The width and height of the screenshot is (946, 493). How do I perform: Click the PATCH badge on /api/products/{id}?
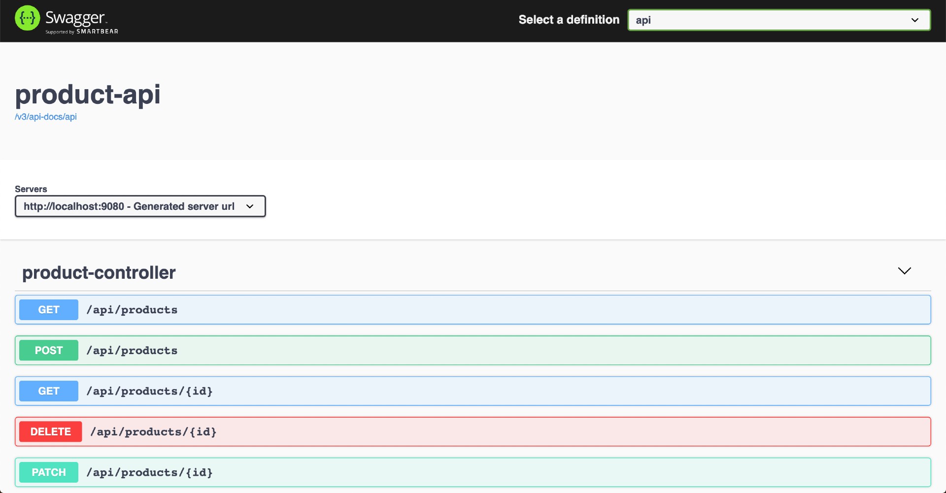(48, 472)
